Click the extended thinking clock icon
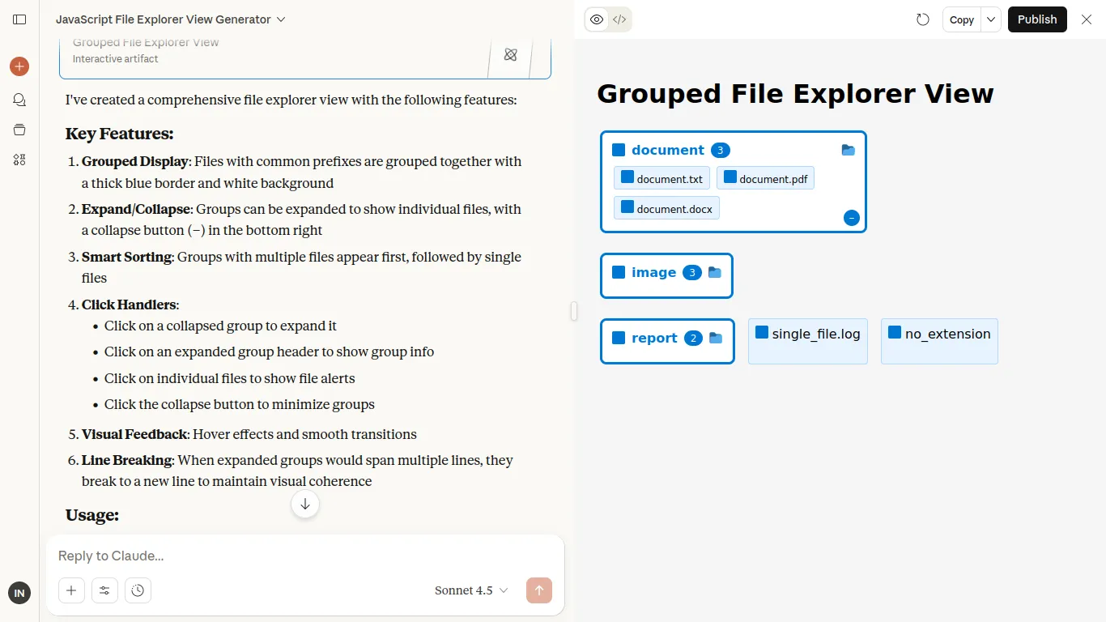1106x622 pixels. point(138,590)
